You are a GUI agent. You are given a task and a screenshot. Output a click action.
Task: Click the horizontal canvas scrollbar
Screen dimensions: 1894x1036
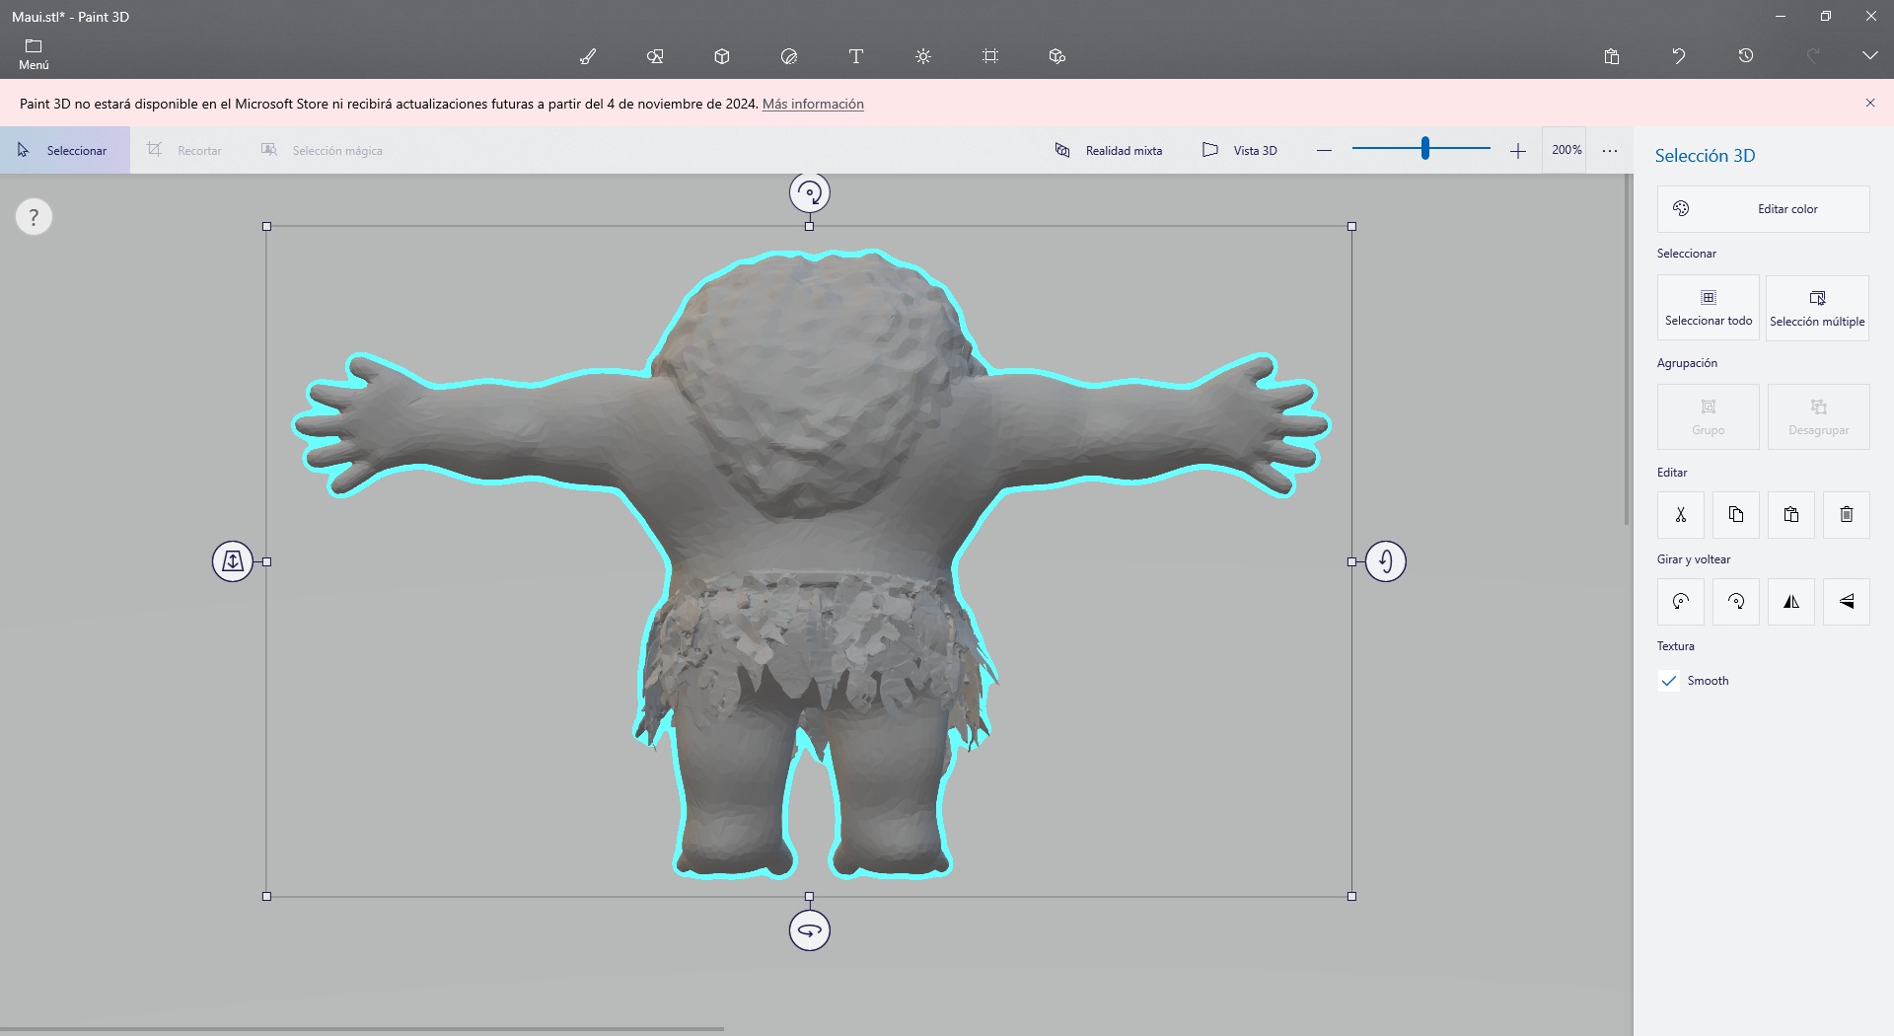pyautogui.click(x=362, y=1029)
